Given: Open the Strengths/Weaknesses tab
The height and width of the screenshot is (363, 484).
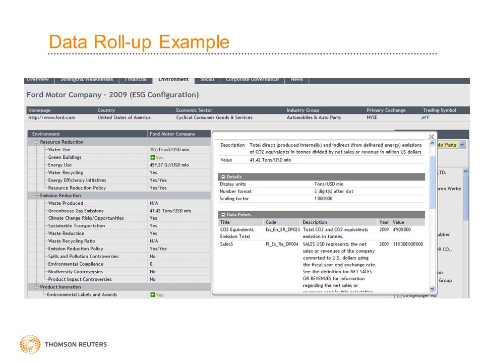Looking at the screenshot, I should pos(87,80).
